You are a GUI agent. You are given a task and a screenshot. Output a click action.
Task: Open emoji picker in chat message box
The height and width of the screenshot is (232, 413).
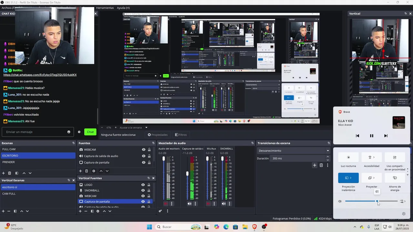69,132
